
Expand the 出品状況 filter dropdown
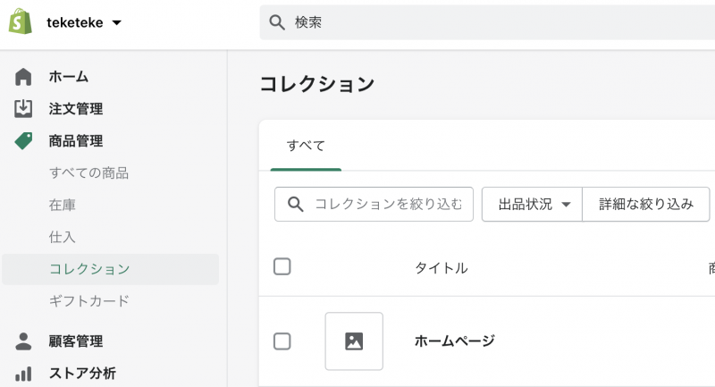[533, 205]
